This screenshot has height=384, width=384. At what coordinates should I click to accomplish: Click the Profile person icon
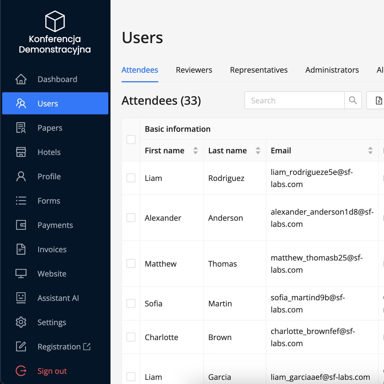pyautogui.click(x=21, y=177)
